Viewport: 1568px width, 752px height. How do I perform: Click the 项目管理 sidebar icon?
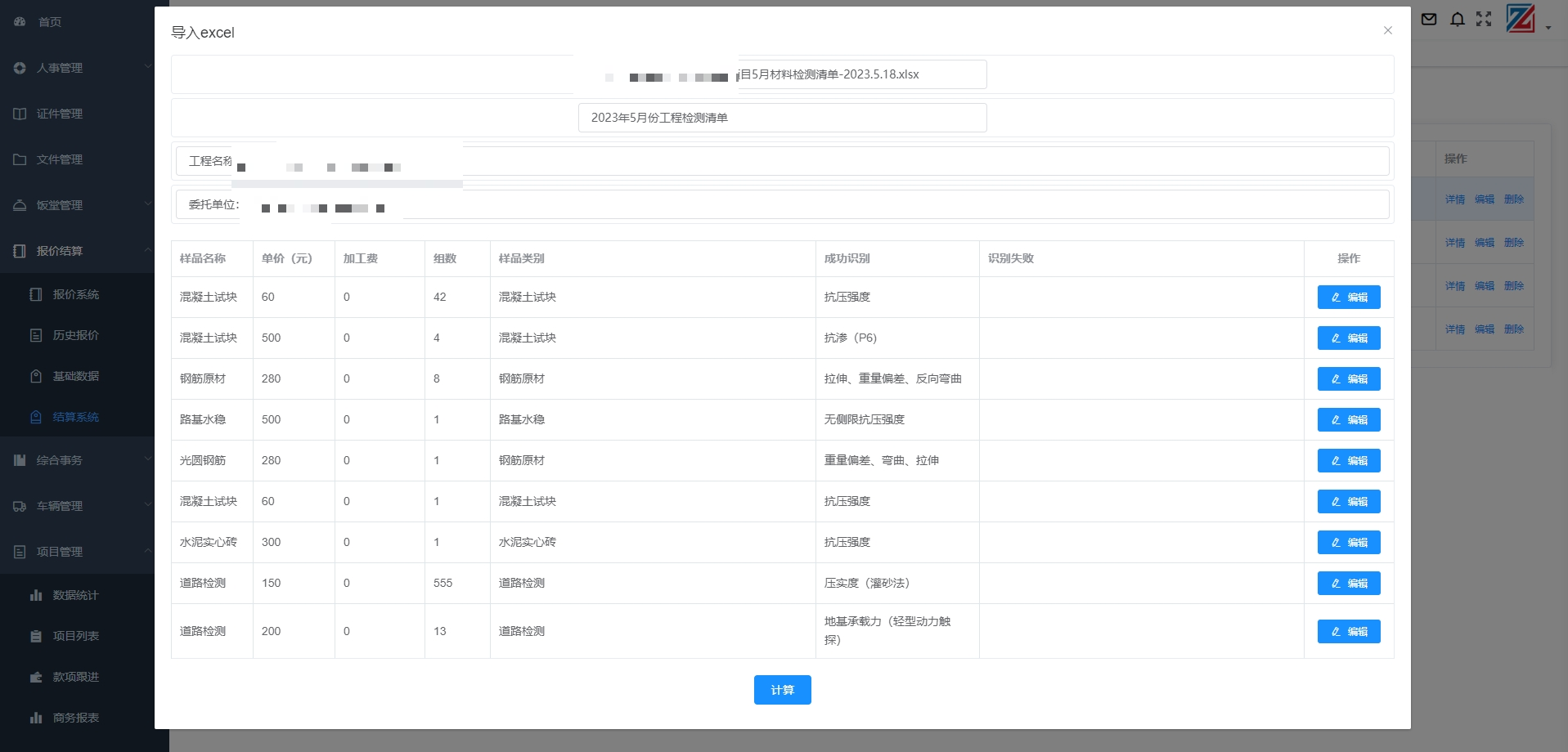(x=20, y=552)
